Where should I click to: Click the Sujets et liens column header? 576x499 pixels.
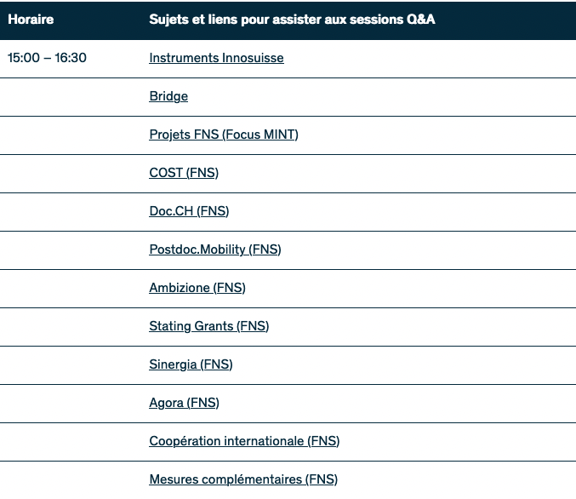(292, 20)
